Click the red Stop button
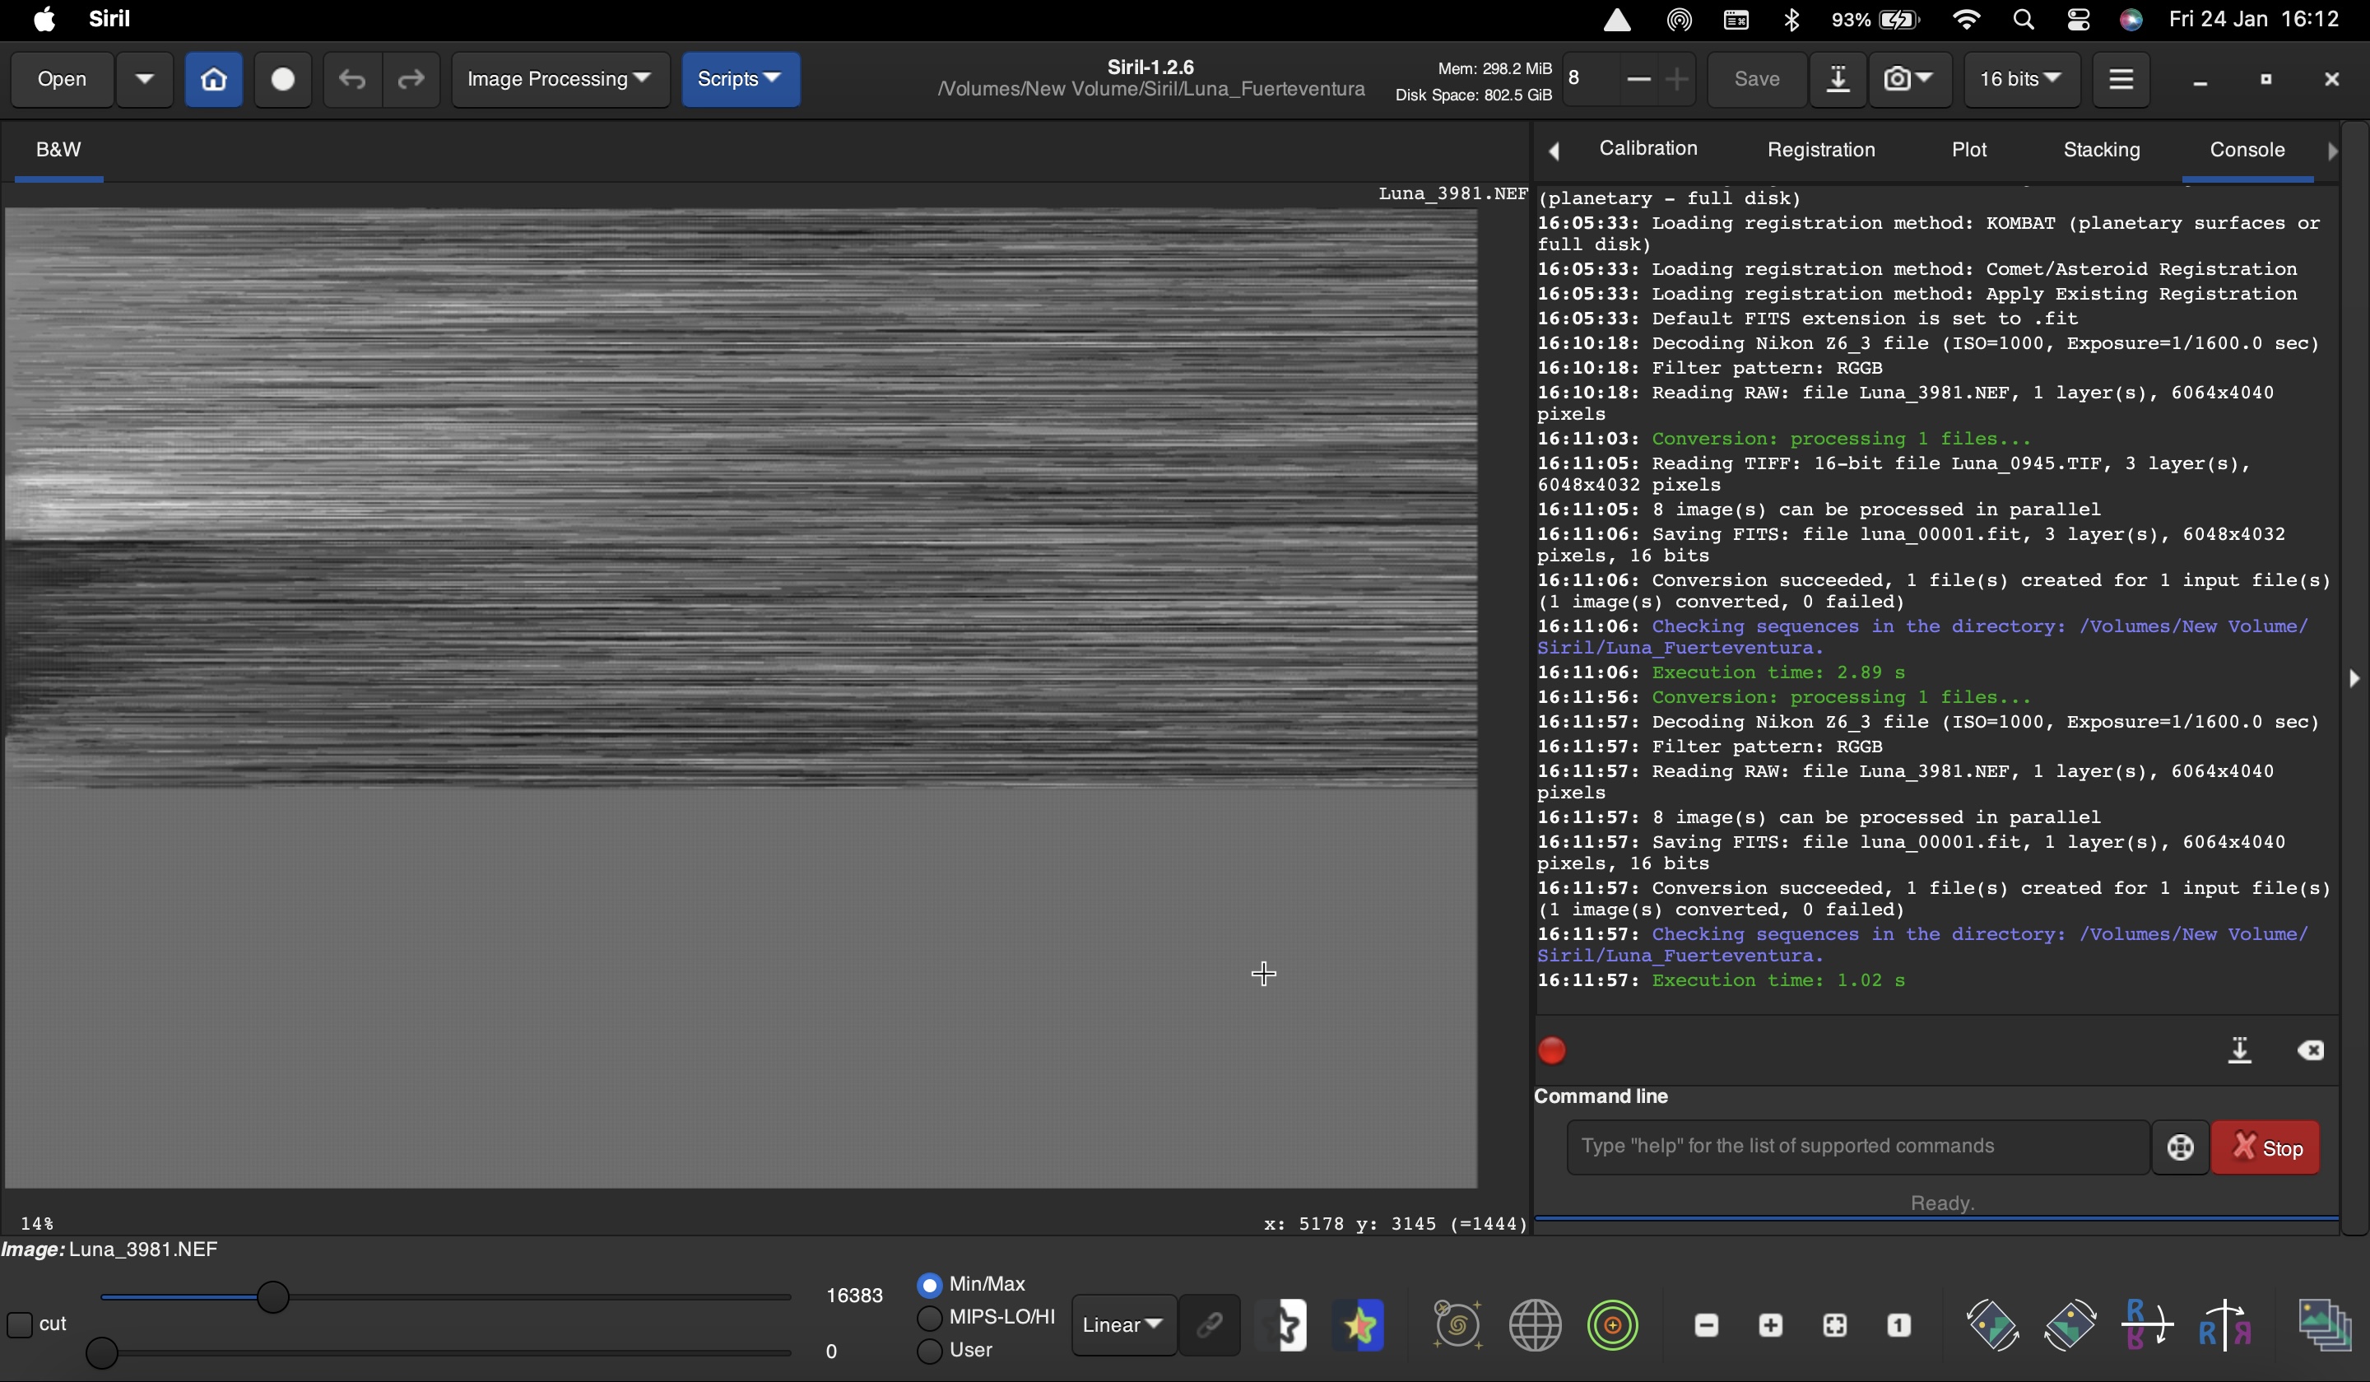 point(2265,1147)
